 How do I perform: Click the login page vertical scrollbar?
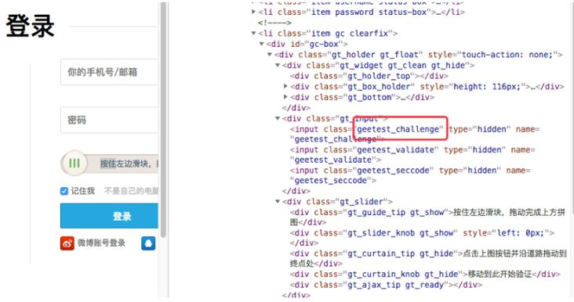[x=163, y=120]
